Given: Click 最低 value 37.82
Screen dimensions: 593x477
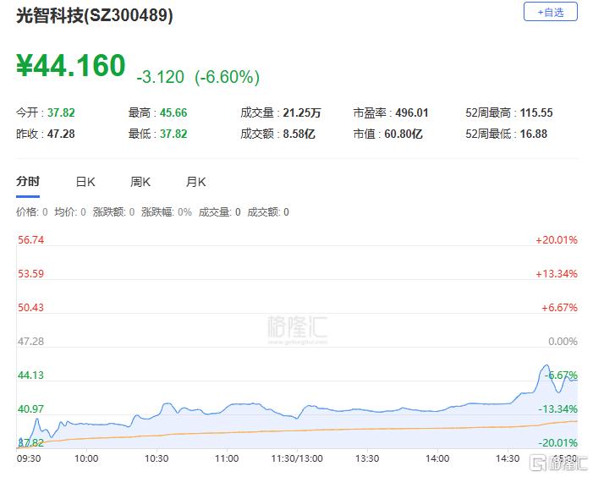Looking at the screenshot, I should pos(173,134).
